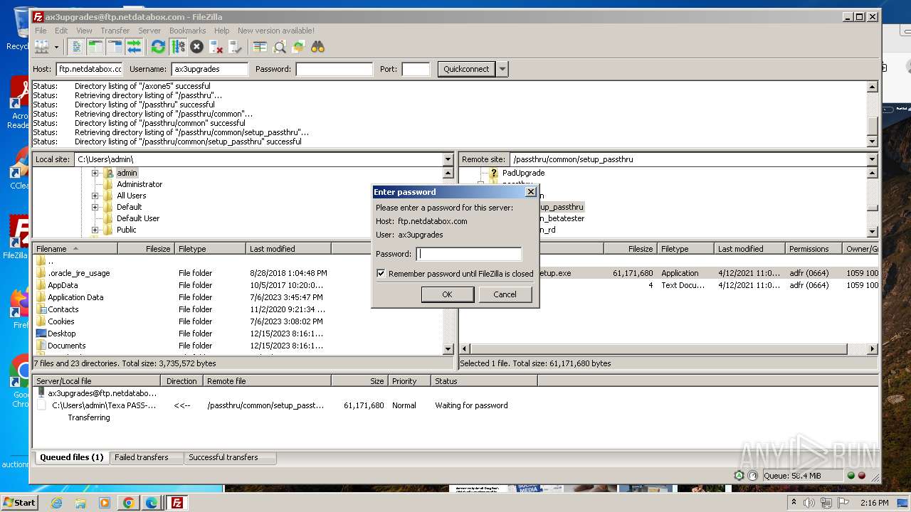
Task: Open the Local site path dropdown
Action: (448, 159)
